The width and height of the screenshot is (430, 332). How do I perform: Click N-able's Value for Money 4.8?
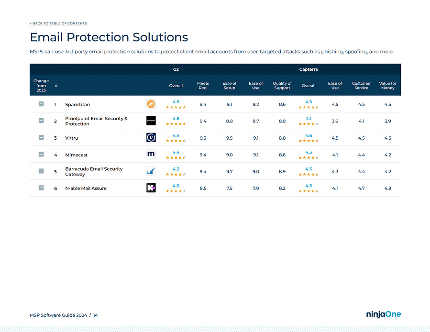387,188
